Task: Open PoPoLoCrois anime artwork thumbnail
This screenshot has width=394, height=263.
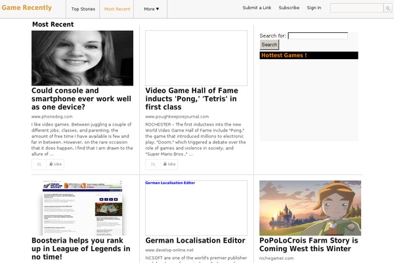Action: (x=310, y=208)
